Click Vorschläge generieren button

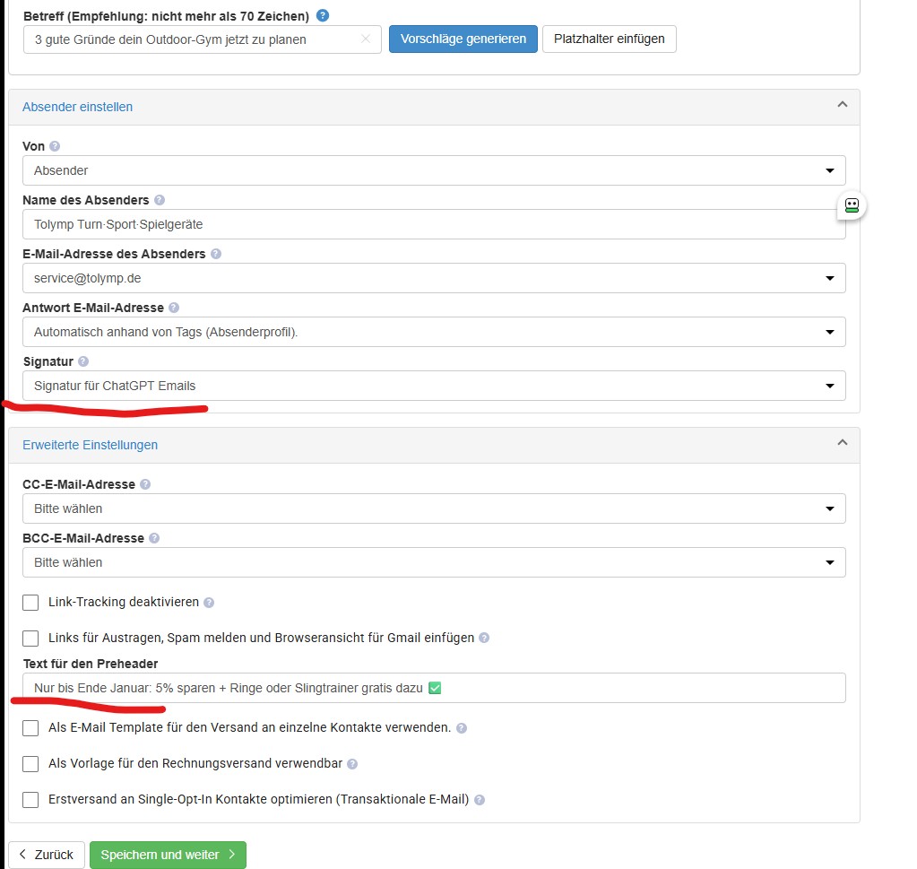[x=463, y=39]
